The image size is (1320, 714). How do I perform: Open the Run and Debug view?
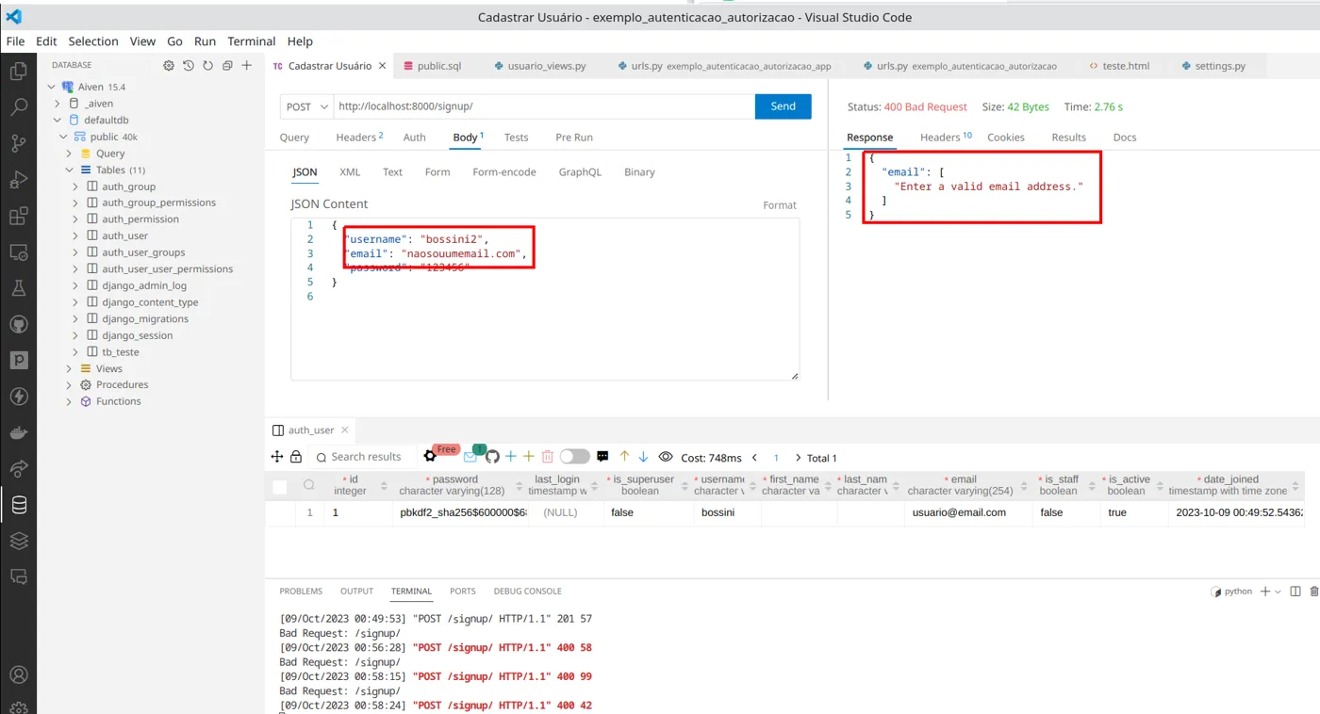click(x=18, y=180)
